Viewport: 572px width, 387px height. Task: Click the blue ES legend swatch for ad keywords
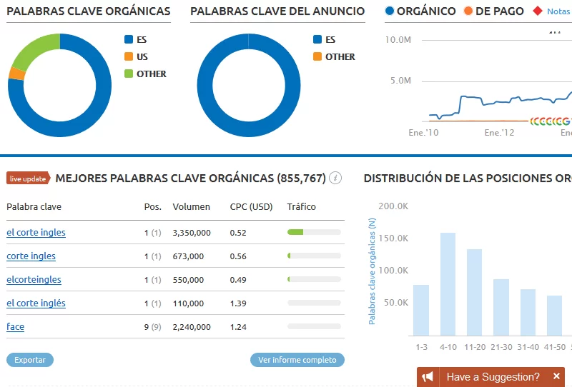pos(317,39)
